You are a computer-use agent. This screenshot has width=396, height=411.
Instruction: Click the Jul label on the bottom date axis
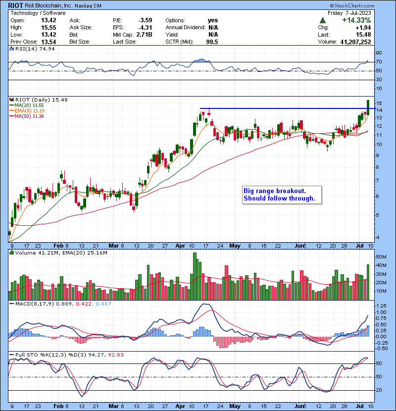(x=359, y=406)
